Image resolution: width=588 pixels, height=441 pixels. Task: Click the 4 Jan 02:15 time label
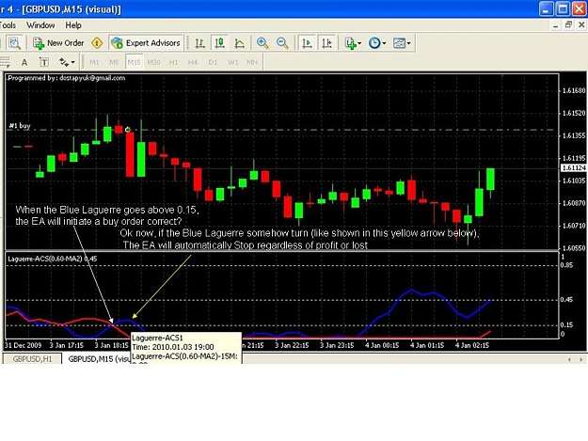coord(472,345)
